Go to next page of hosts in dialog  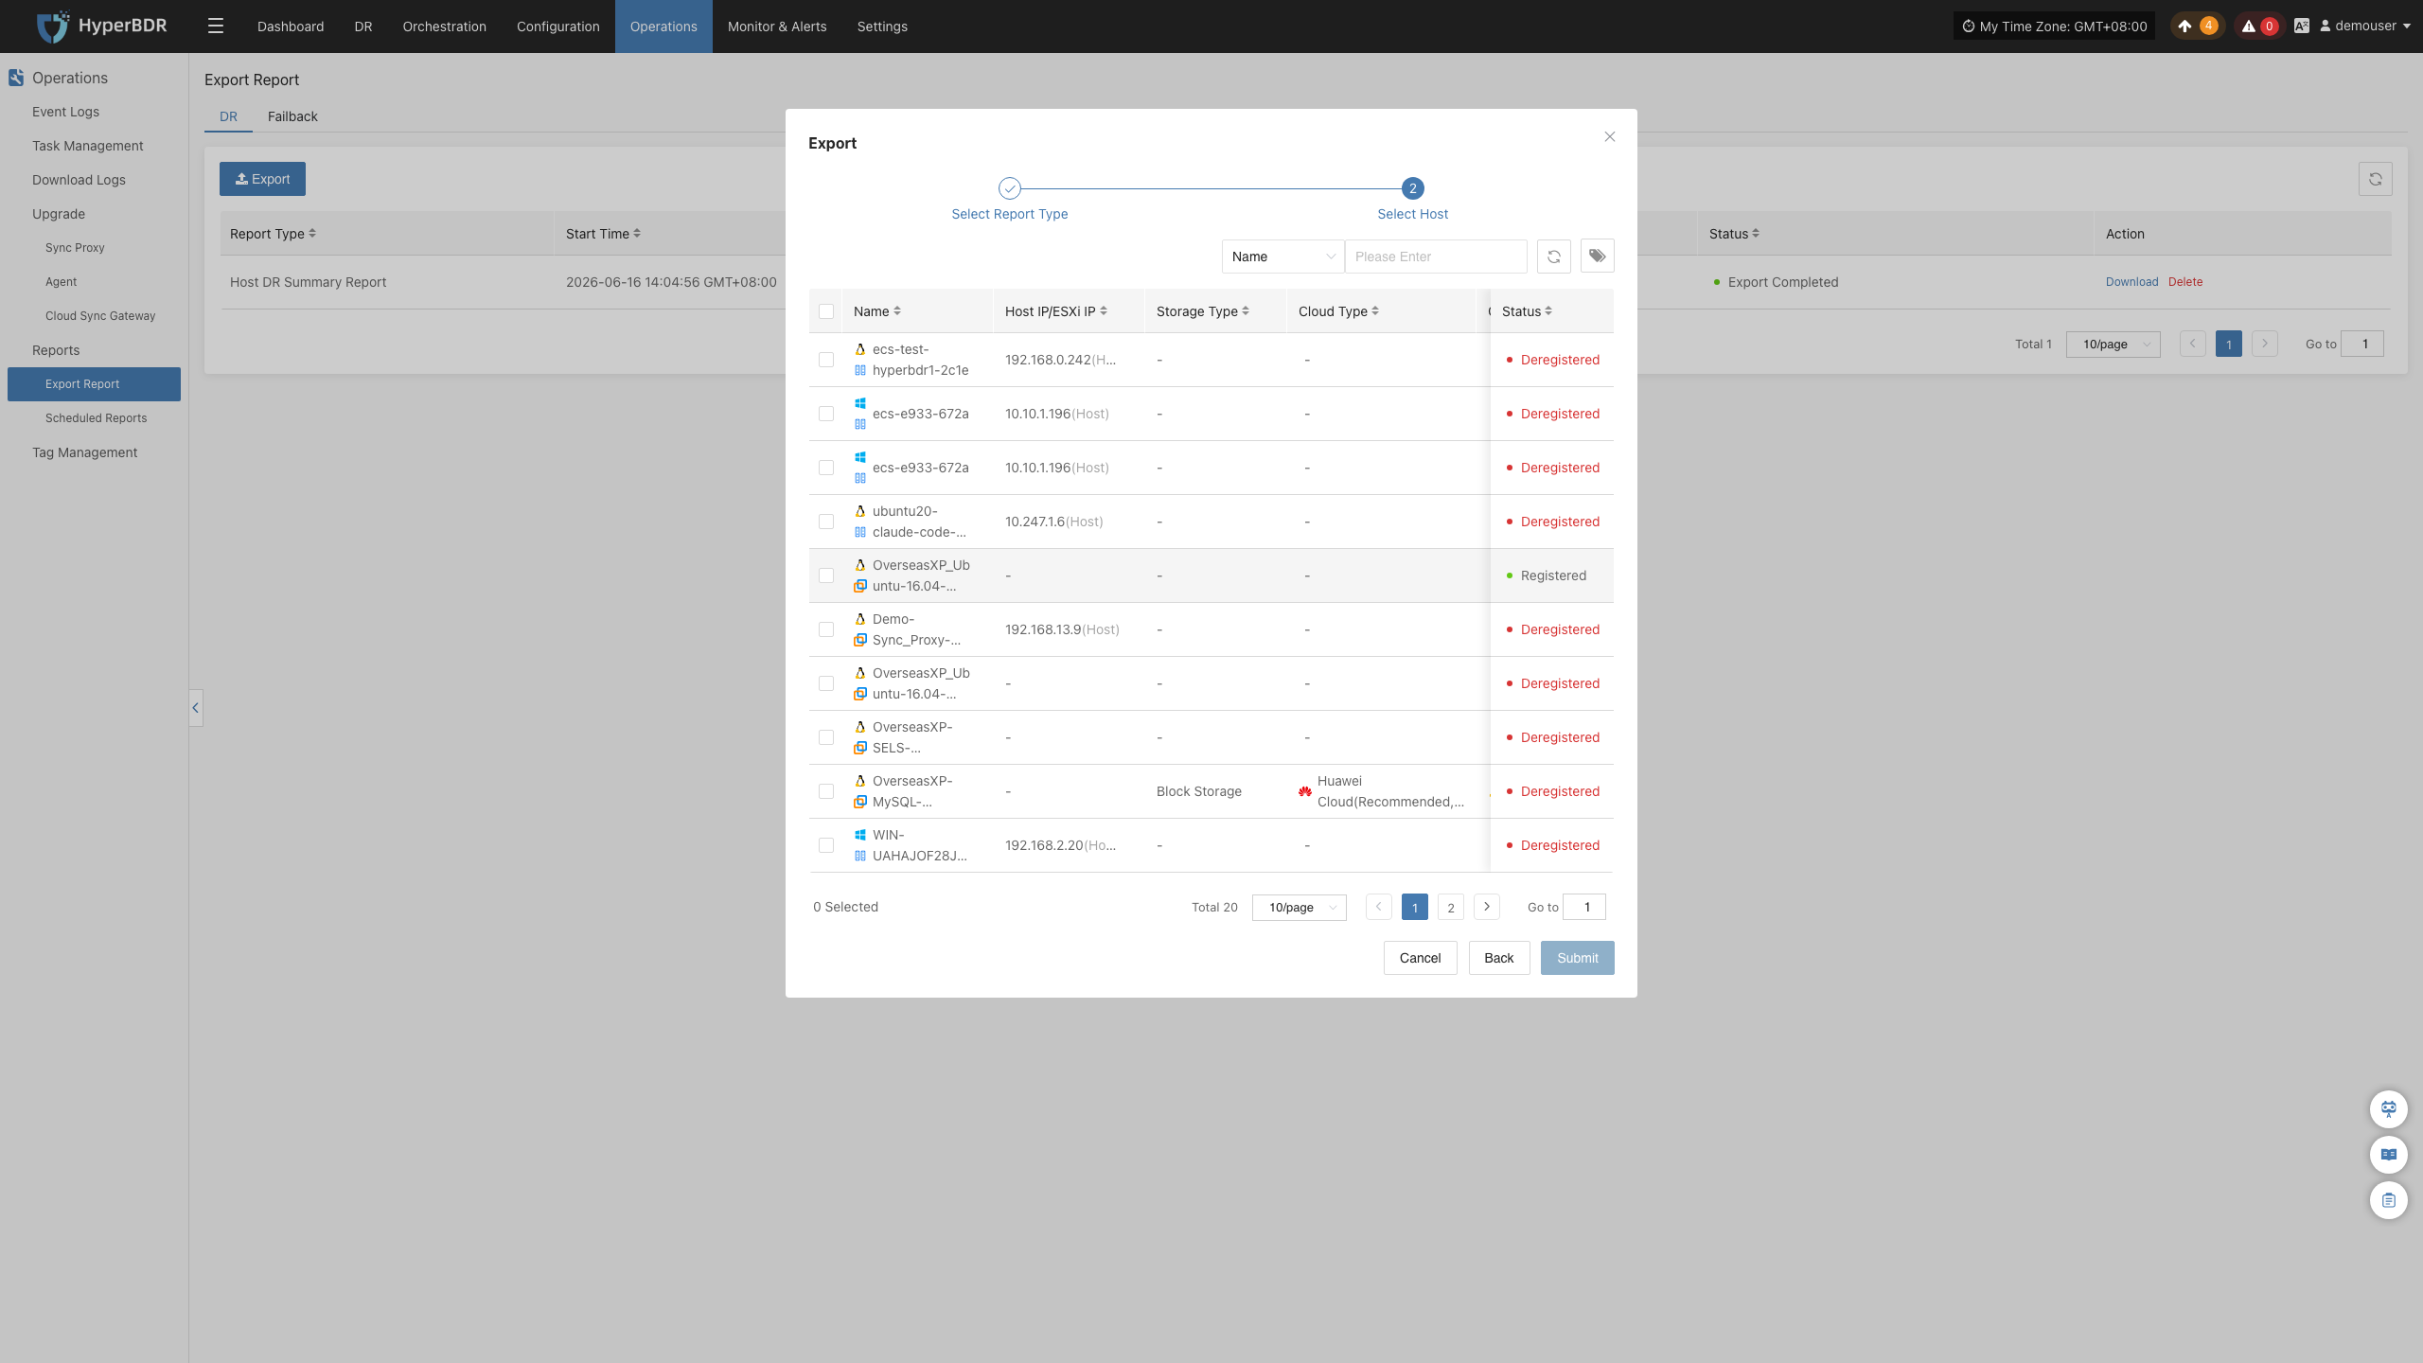(1487, 907)
